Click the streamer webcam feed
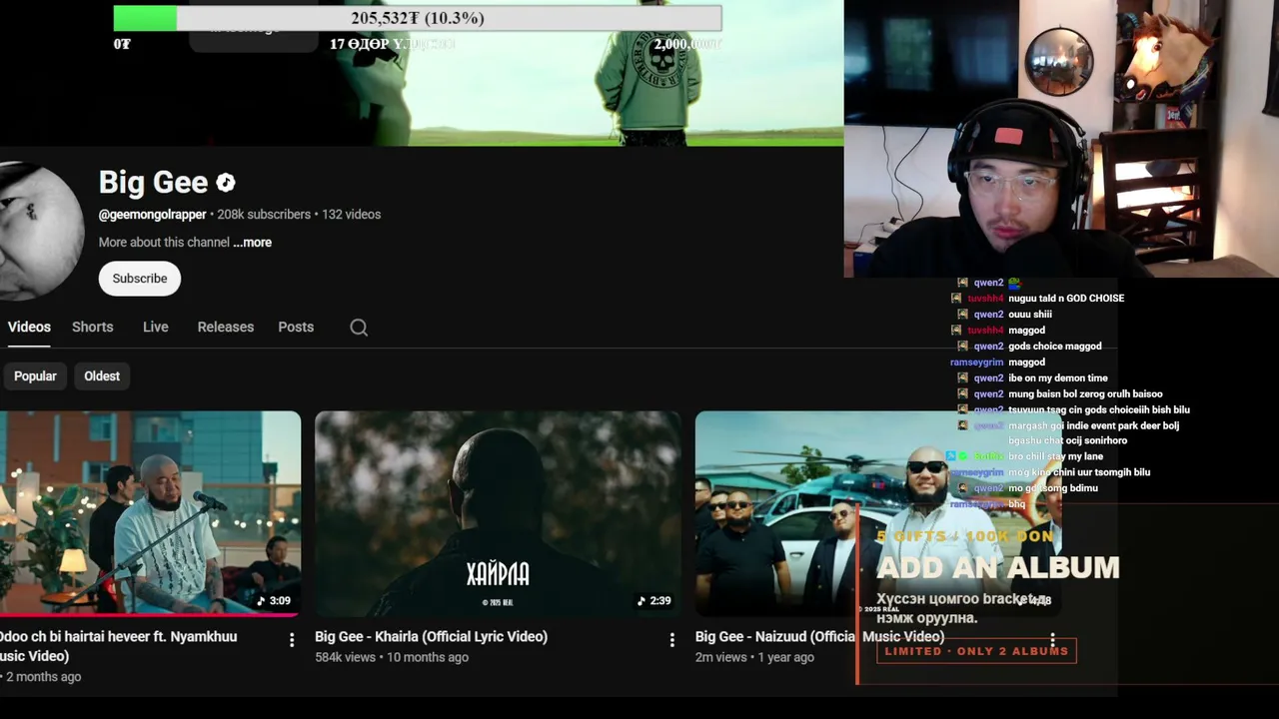 [1061, 139]
